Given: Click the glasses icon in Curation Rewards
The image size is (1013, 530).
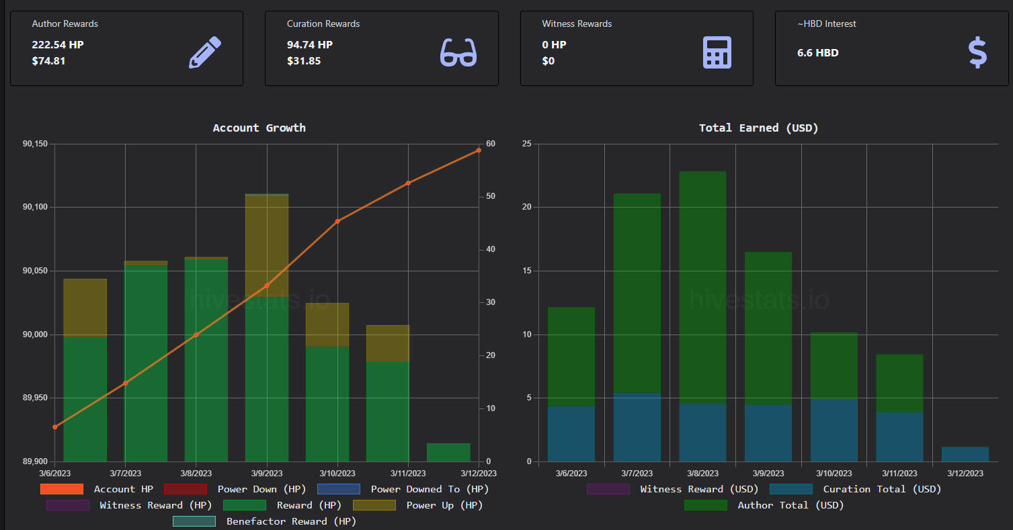Looking at the screenshot, I should (x=458, y=52).
